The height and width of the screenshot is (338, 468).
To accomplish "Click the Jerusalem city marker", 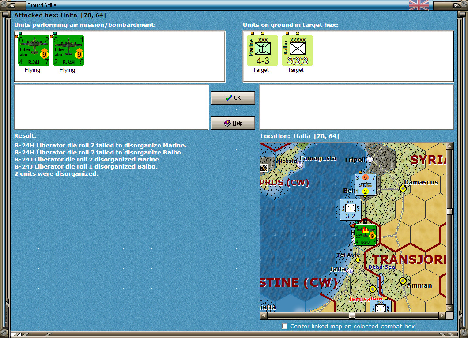I will pos(373,289).
